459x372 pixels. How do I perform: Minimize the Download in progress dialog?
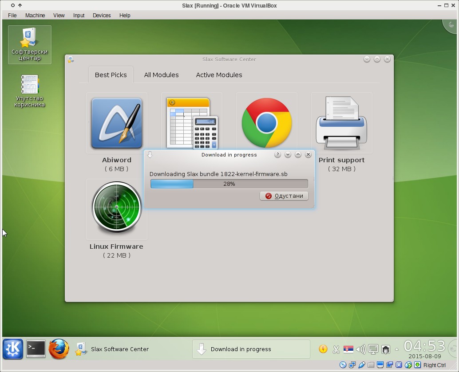coord(288,155)
